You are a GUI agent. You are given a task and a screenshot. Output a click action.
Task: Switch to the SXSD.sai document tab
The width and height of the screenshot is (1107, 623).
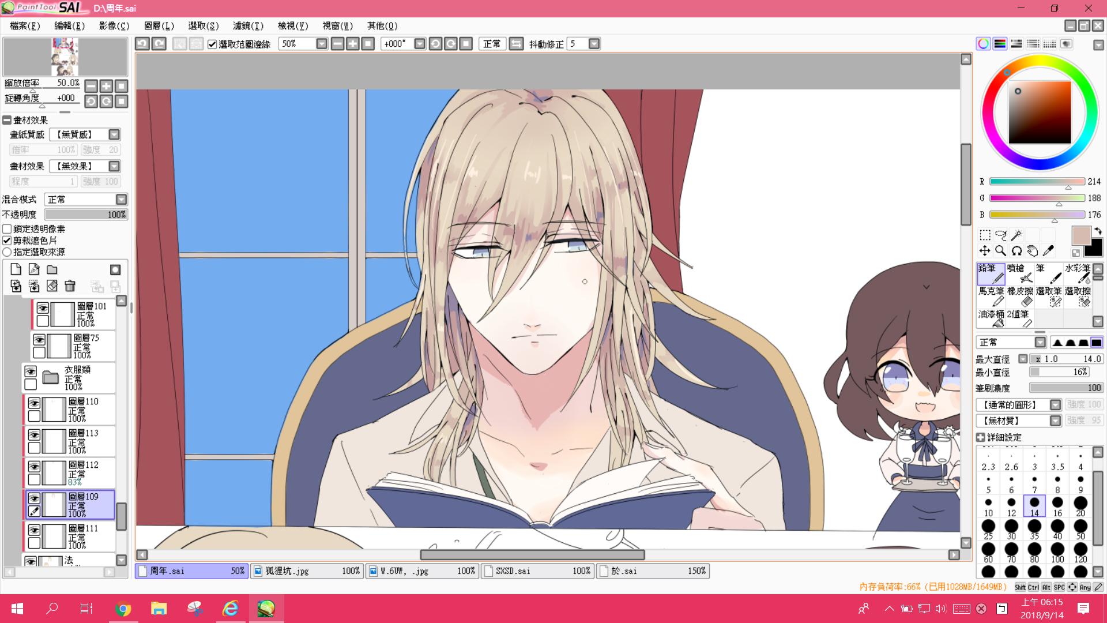537,571
